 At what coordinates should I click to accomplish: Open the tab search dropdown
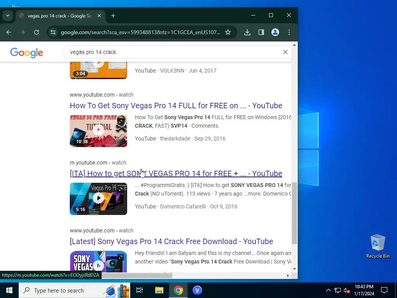[8, 16]
